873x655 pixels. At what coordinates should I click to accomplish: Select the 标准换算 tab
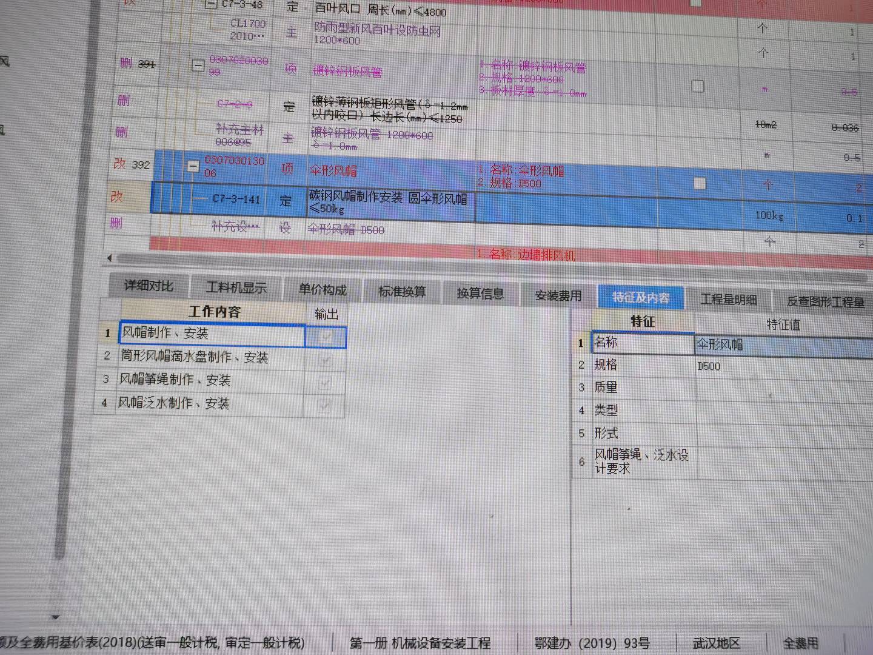point(402,292)
